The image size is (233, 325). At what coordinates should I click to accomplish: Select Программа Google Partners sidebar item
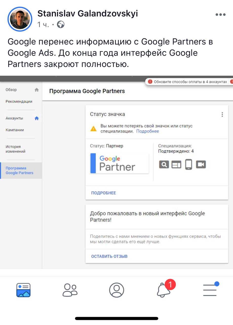tap(21, 170)
